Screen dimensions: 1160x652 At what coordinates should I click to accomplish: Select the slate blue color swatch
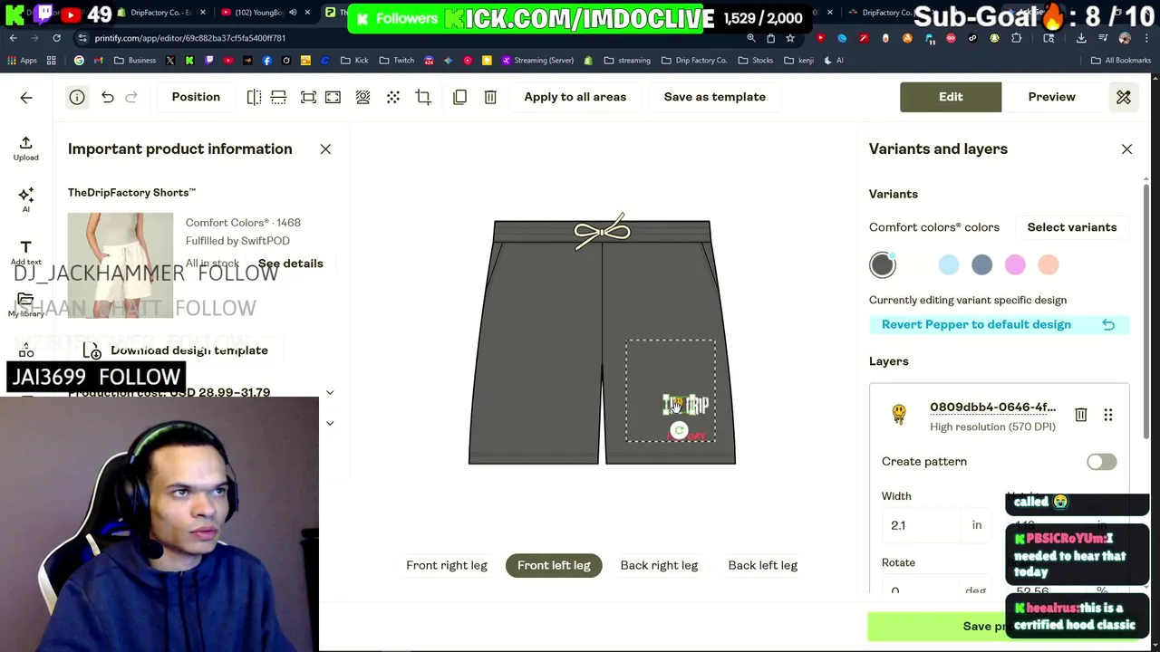pyautogui.click(x=981, y=264)
